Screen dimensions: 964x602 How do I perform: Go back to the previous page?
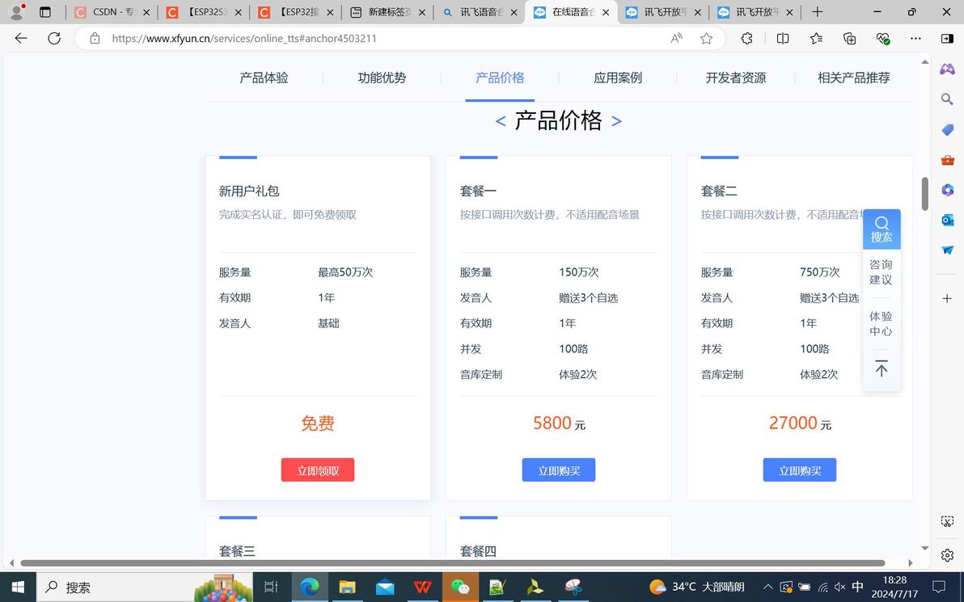(21, 38)
